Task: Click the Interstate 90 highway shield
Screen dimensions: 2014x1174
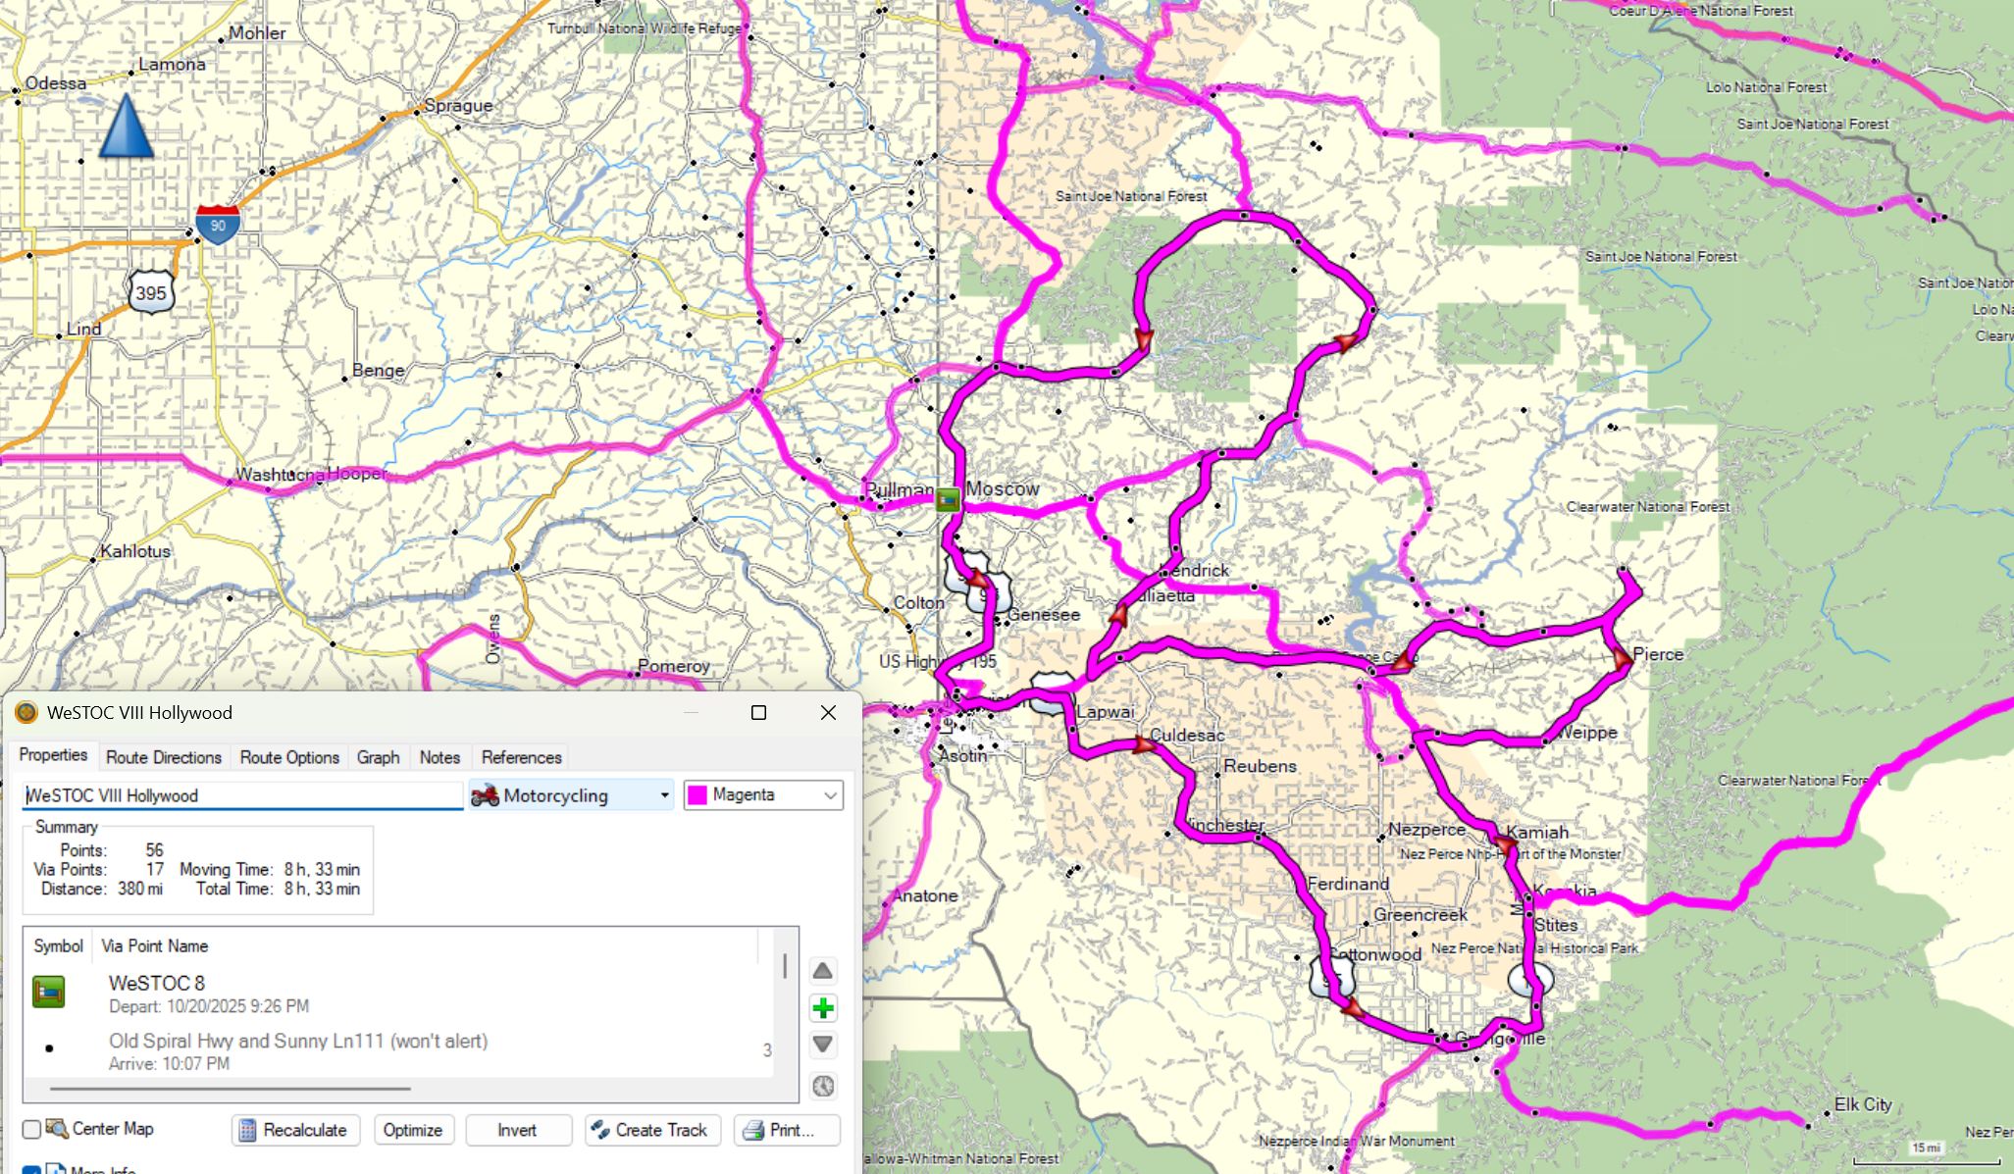Action: (x=217, y=225)
